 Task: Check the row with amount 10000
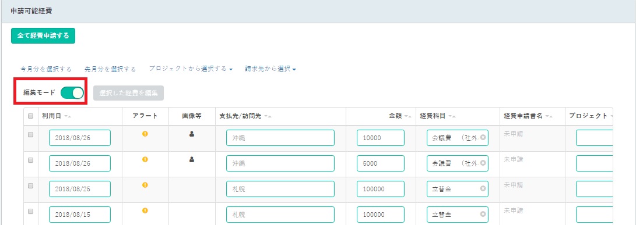click(30, 135)
